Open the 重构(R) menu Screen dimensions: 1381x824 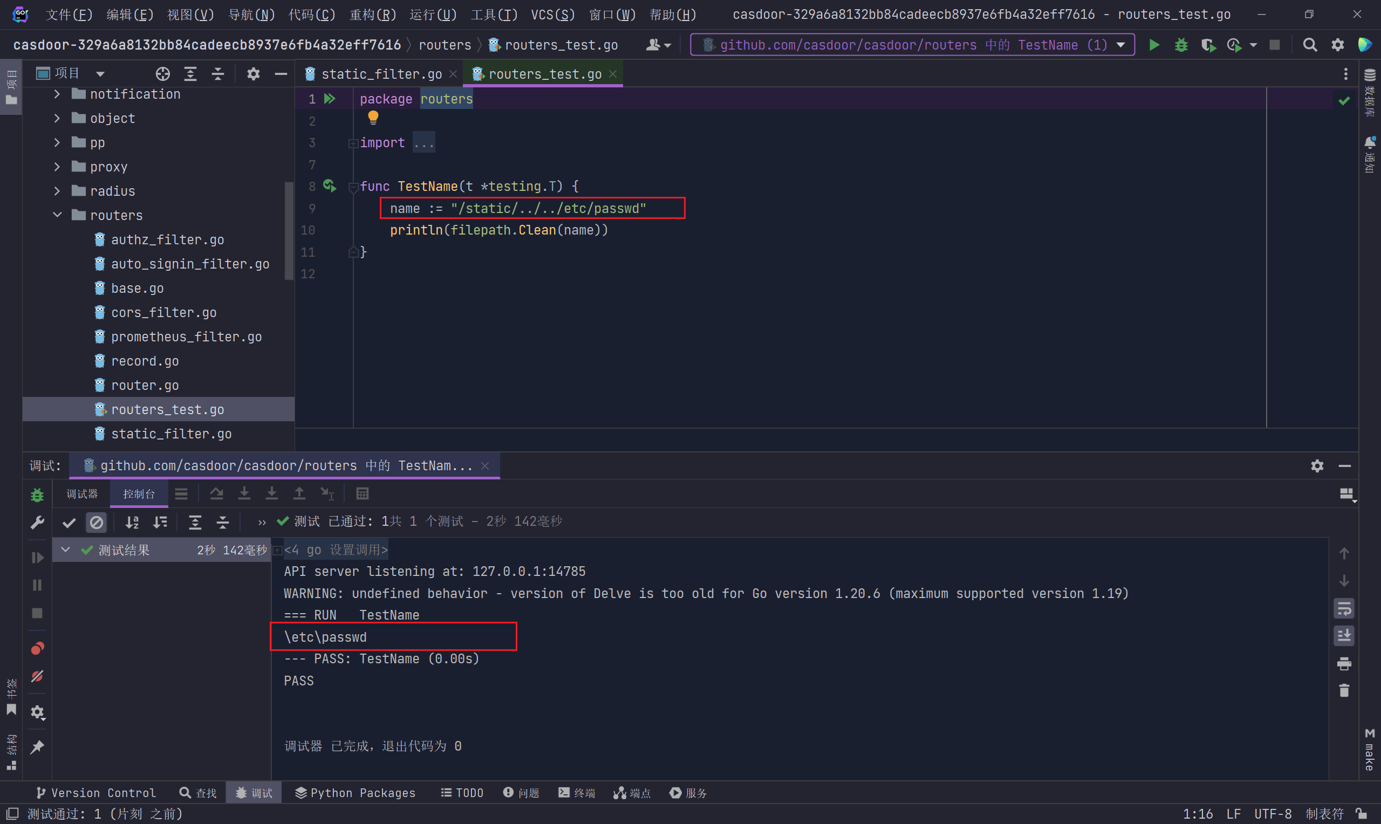click(373, 15)
